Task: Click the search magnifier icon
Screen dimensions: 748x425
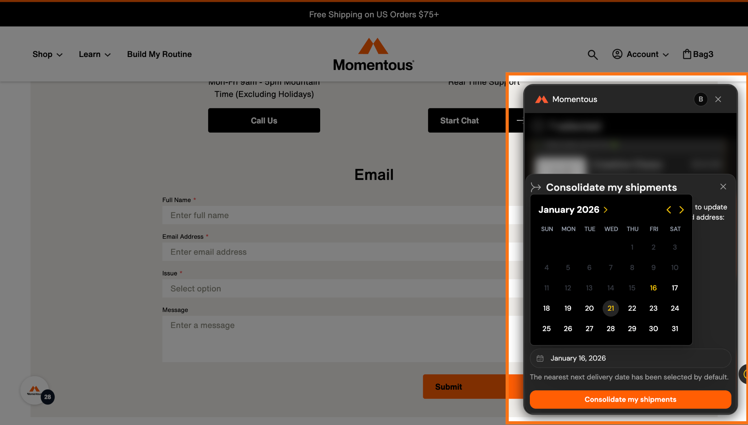Action: coord(592,54)
